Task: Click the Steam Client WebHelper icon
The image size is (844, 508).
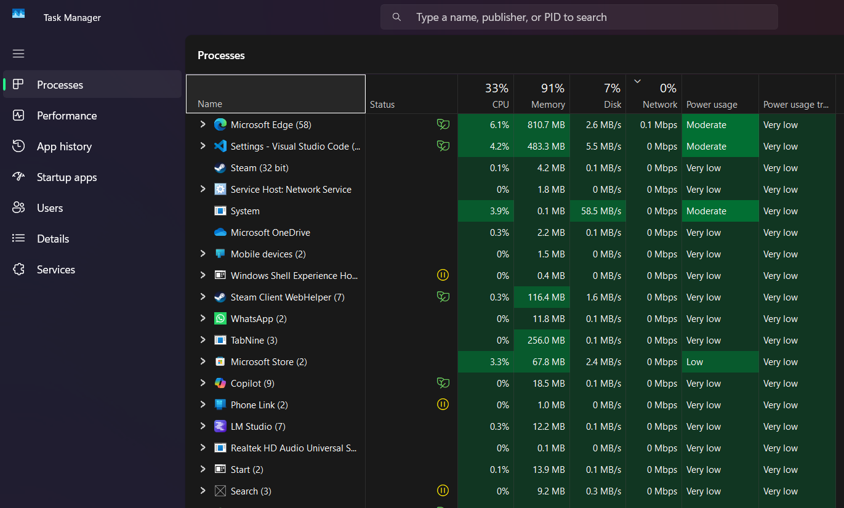Action: pyautogui.click(x=220, y=297)
